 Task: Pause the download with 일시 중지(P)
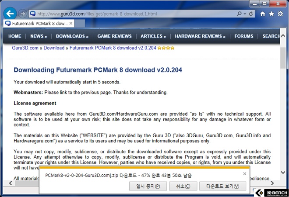[148, 186]
